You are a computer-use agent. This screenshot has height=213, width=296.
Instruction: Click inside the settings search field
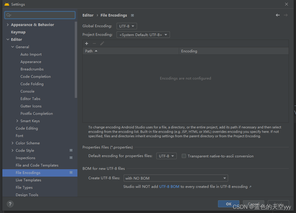pos(40,15)
